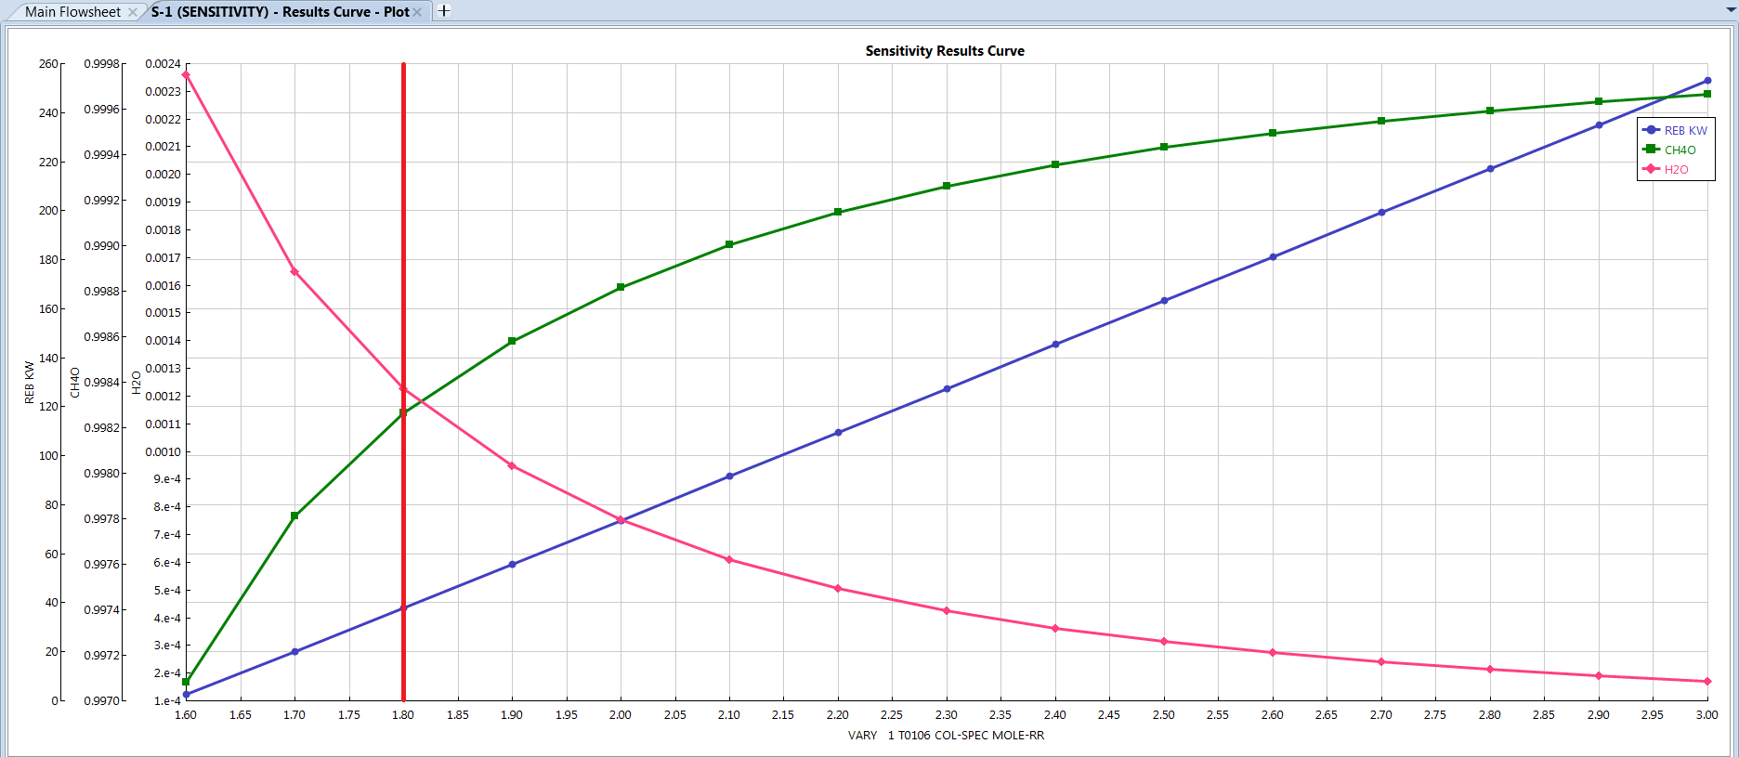Select the S-1 (SENSITIVITY) Results Curve tab
1739x757 pixels.
pos(280,11)
